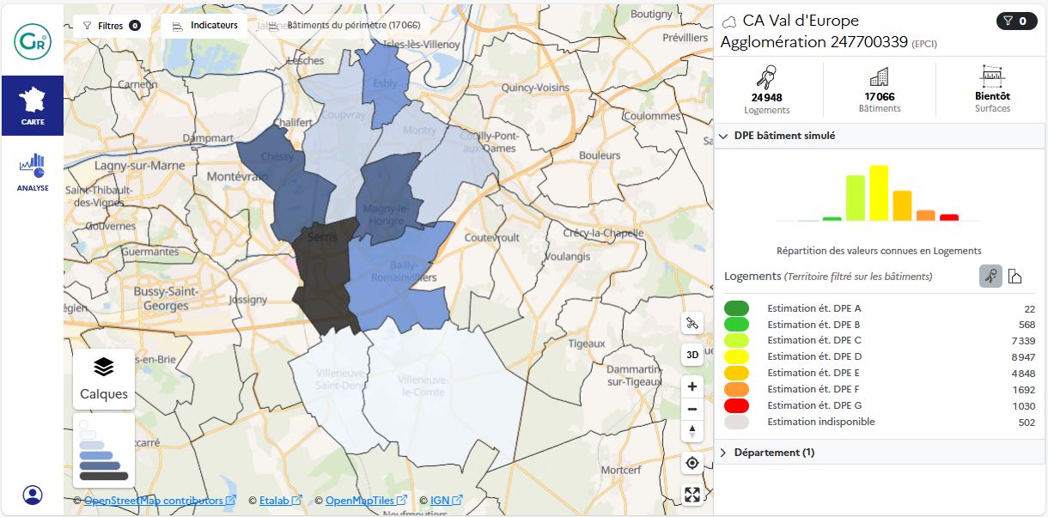Collapse the DPE bâtiment simulé section
The height and width of the screenshot is (517, 1048).
tap(724, 136)
